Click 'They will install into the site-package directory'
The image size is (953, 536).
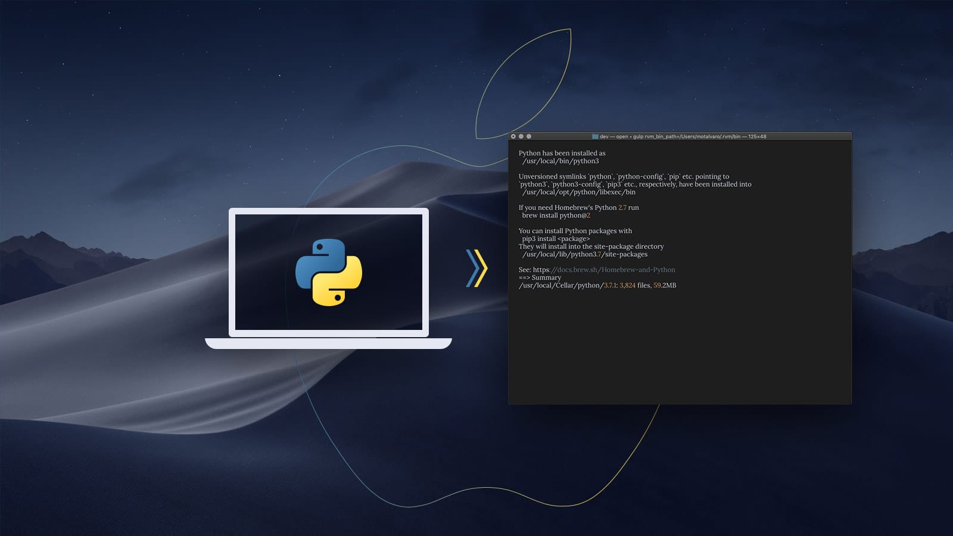pyautogui.click(x=591, y=246)
